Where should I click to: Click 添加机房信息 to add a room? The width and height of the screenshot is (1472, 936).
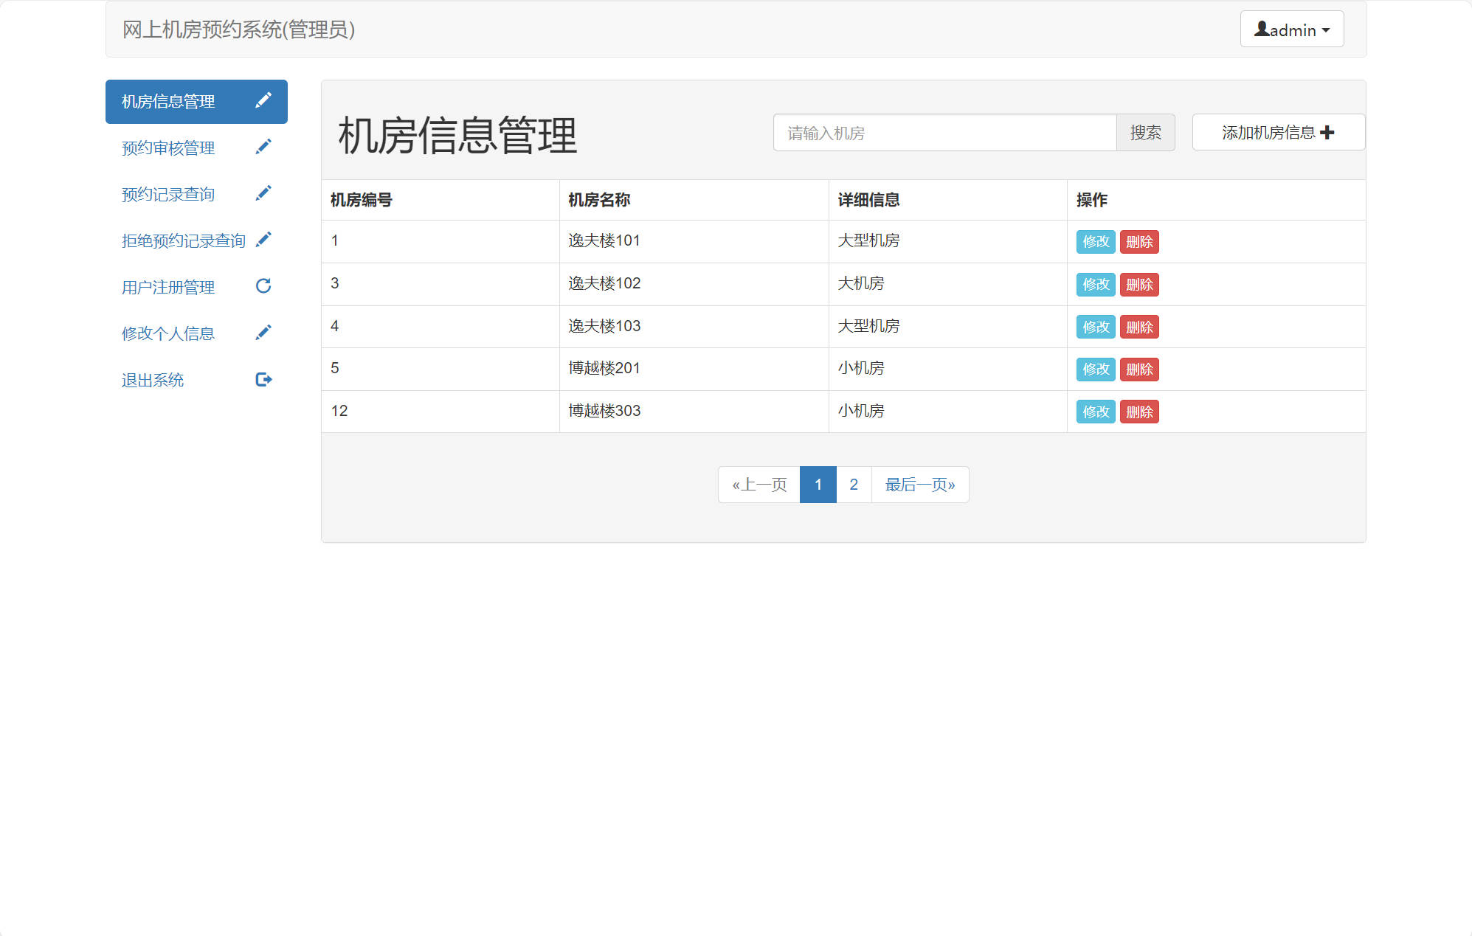1278,132
